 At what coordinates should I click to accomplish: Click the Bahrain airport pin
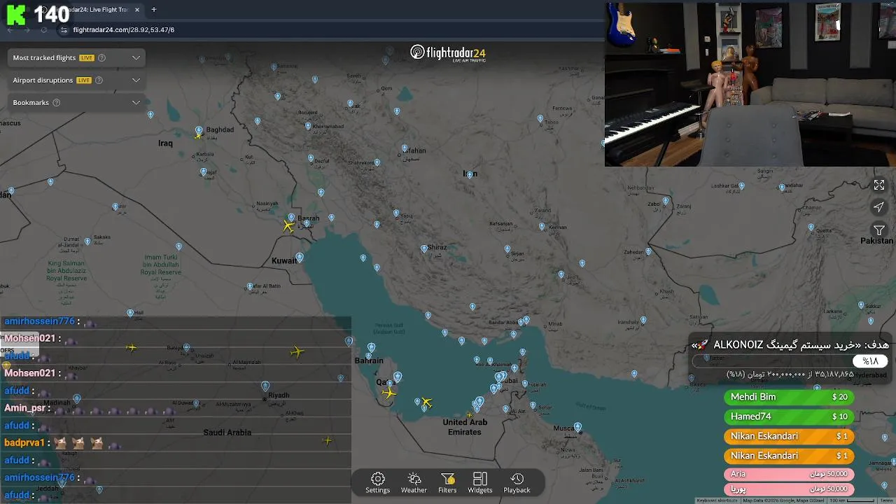tap(371, 347)
